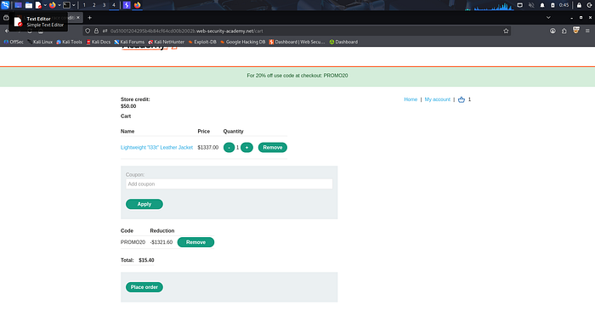Open the Google Hacking DB bookmark

[x=242, y=42]
